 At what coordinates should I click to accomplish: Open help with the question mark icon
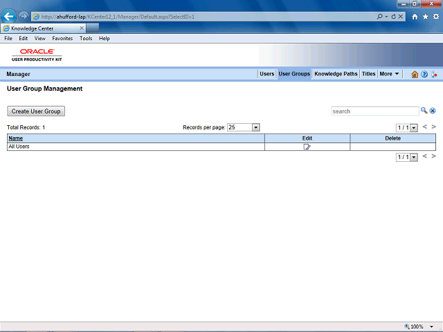[424, 74]
